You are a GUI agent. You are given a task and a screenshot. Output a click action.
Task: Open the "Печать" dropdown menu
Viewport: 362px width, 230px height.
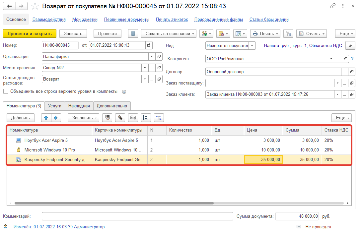tap(265, 33)
